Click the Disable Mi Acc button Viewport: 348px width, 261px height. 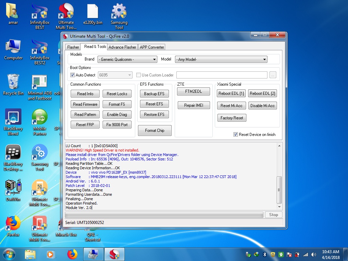coord(263,106)
